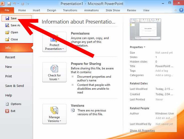Click the Close folder icon in backstage menu
Screen dimensions: 184x139
[x=7, y=39]
